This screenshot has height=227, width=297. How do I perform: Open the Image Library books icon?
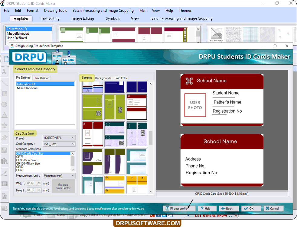pos(4,161)
